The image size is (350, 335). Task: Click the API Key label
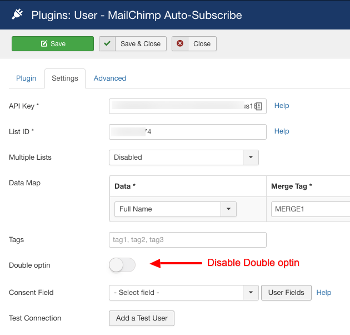pyautogui.click(x=24, y=106)
